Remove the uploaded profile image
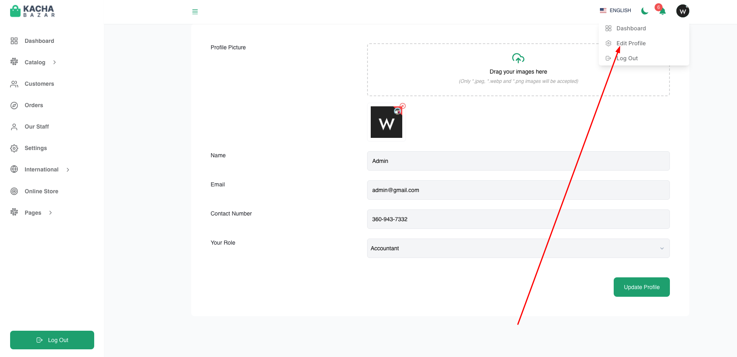 tap(403, 106)
